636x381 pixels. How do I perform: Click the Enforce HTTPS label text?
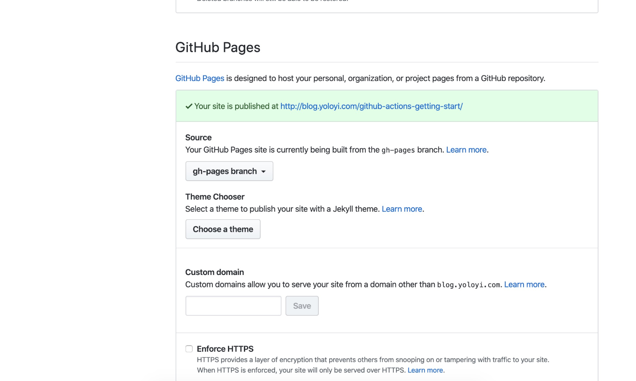pos(225,349)
